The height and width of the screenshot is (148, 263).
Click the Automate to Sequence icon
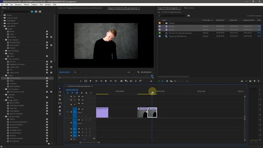click(x=242, y=81)
